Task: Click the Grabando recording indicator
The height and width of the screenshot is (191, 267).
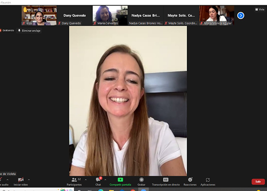Action: (x=7, y=30)
